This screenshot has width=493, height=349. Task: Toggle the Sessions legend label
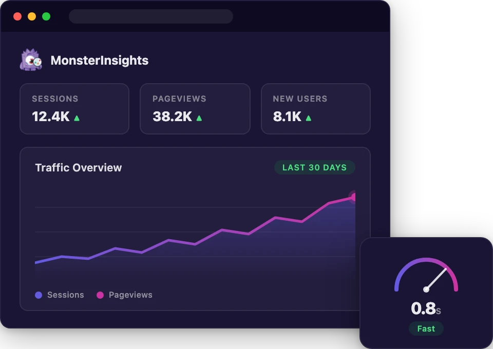click(x=65, y=295)
